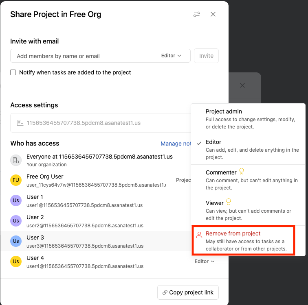
Task: Open the Editor role dropdown in invite field
Action: coord(171,56)
